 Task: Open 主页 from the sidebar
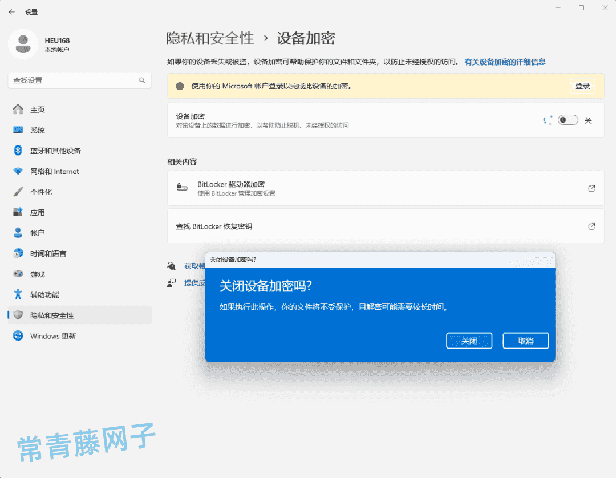tap(80, 110)
